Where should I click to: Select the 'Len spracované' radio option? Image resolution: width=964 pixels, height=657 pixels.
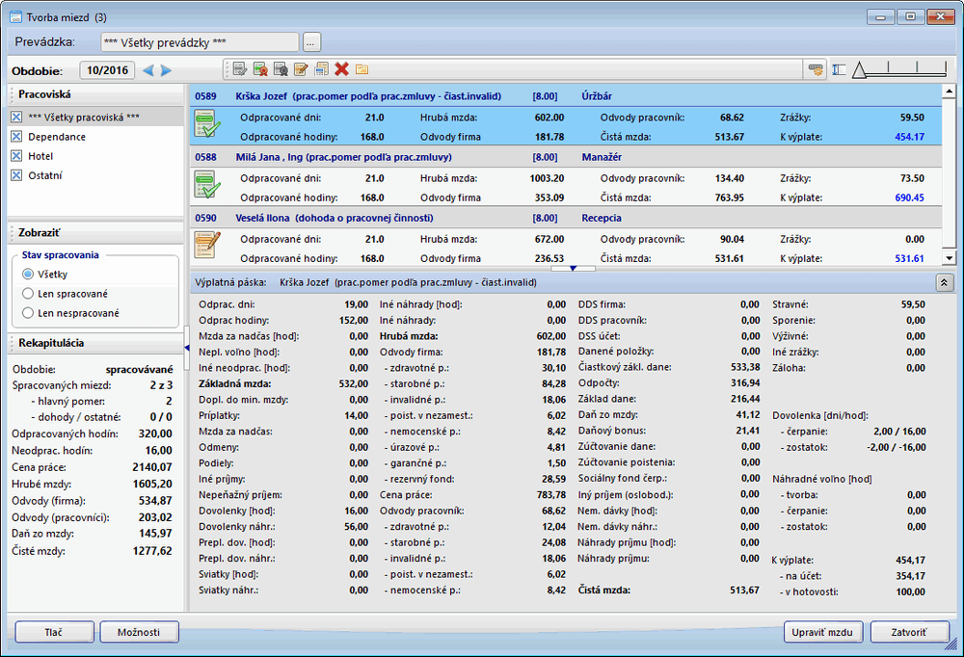click(x=28, y=294)
